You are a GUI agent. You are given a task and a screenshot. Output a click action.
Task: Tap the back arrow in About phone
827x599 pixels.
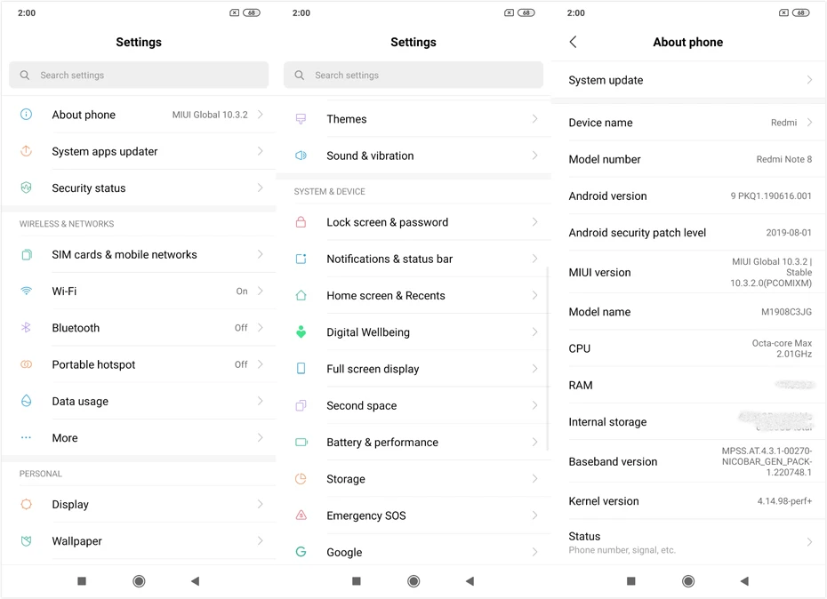[574, 42]
